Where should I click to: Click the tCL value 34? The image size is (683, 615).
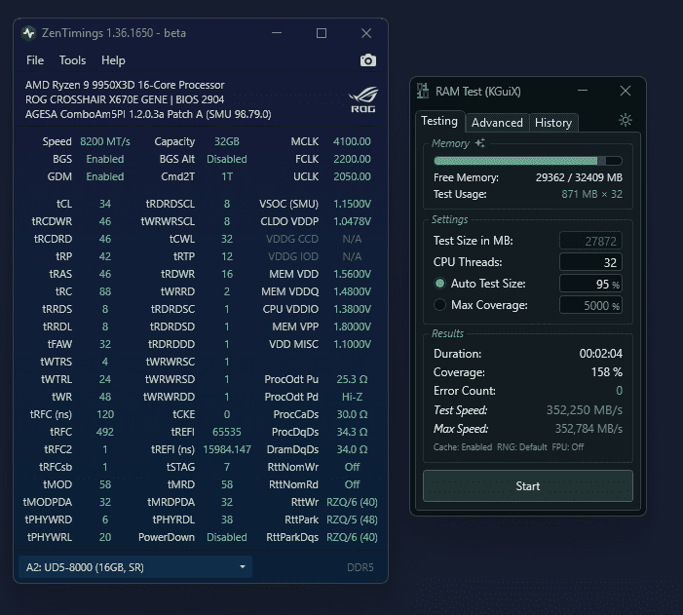point(105,204)
